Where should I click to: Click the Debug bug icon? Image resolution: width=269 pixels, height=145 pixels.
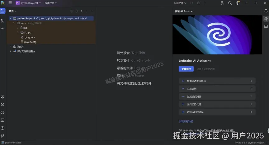coord(198,3)
